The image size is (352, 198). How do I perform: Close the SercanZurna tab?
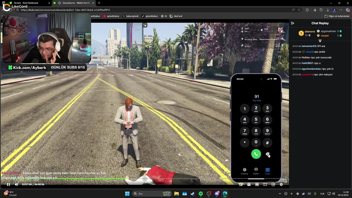pyautogui.click(x=93, y=3)
